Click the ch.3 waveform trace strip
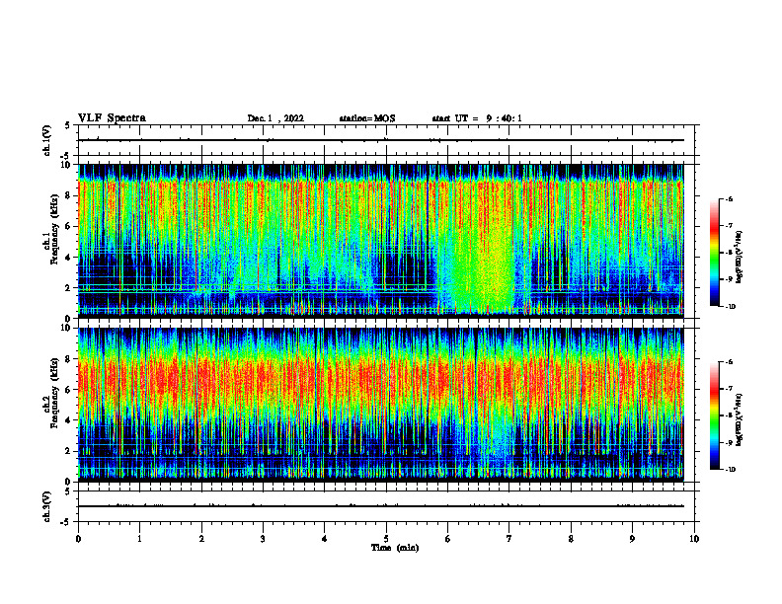 (x=380, y=506)
